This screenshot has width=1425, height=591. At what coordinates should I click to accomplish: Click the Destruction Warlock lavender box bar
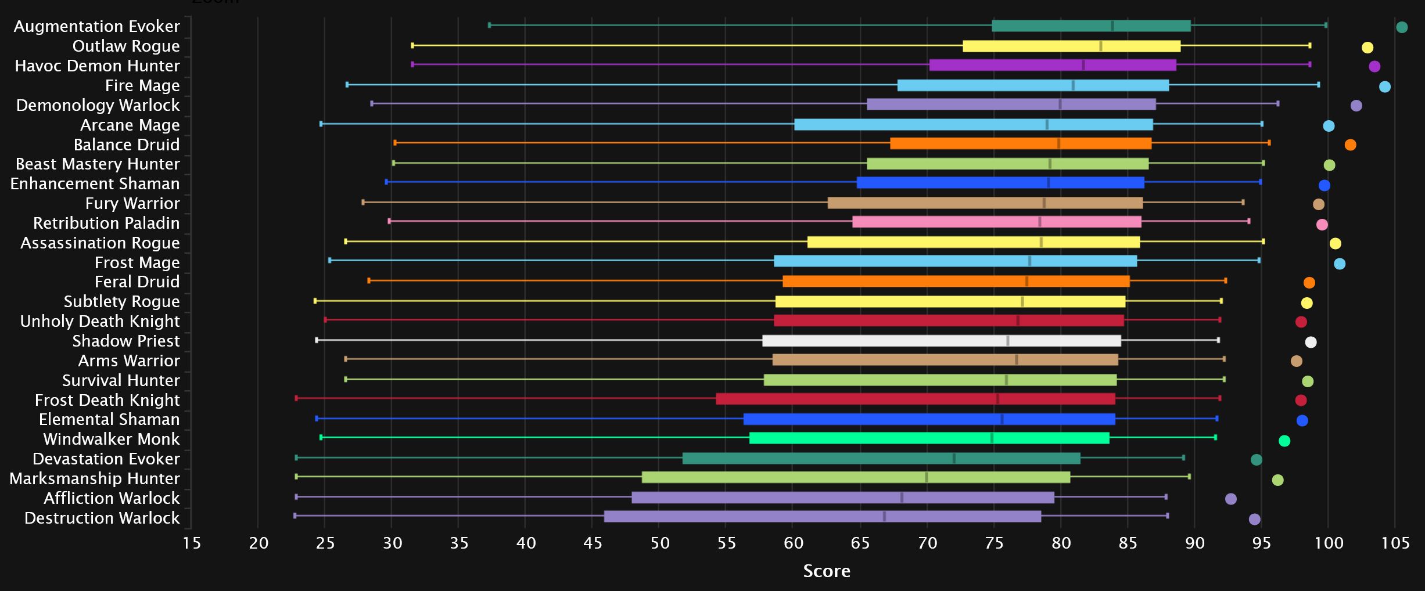pyautogui.click(x=823, y=517)
